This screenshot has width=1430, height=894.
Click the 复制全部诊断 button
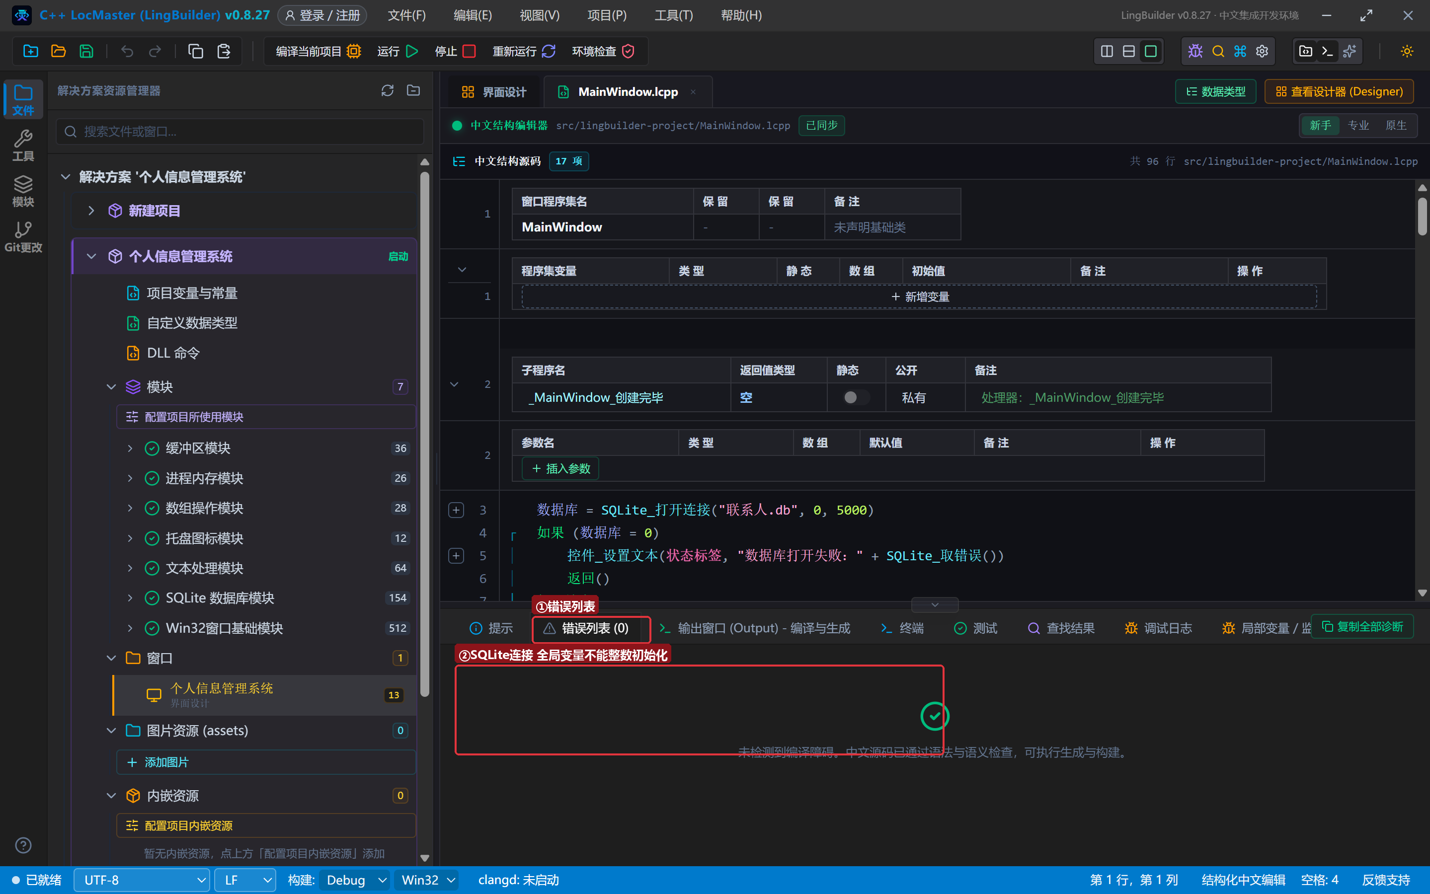click(x=1362, y=627)
